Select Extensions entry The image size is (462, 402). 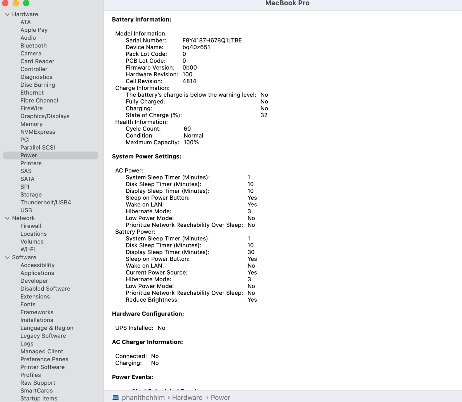[x=35, y=297]
